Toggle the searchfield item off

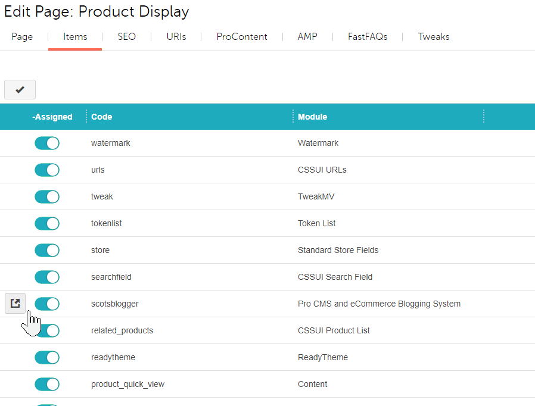click(47, 277)
